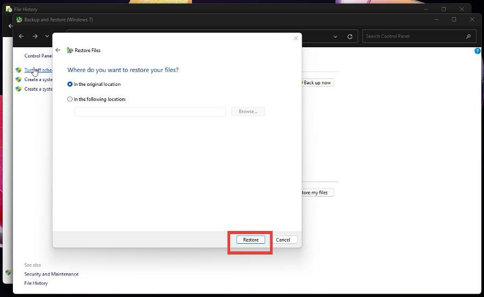Click the Control Panel forward arrow
Screen dimensions: 484x297
pyautogui.click(x=35, y=37)
